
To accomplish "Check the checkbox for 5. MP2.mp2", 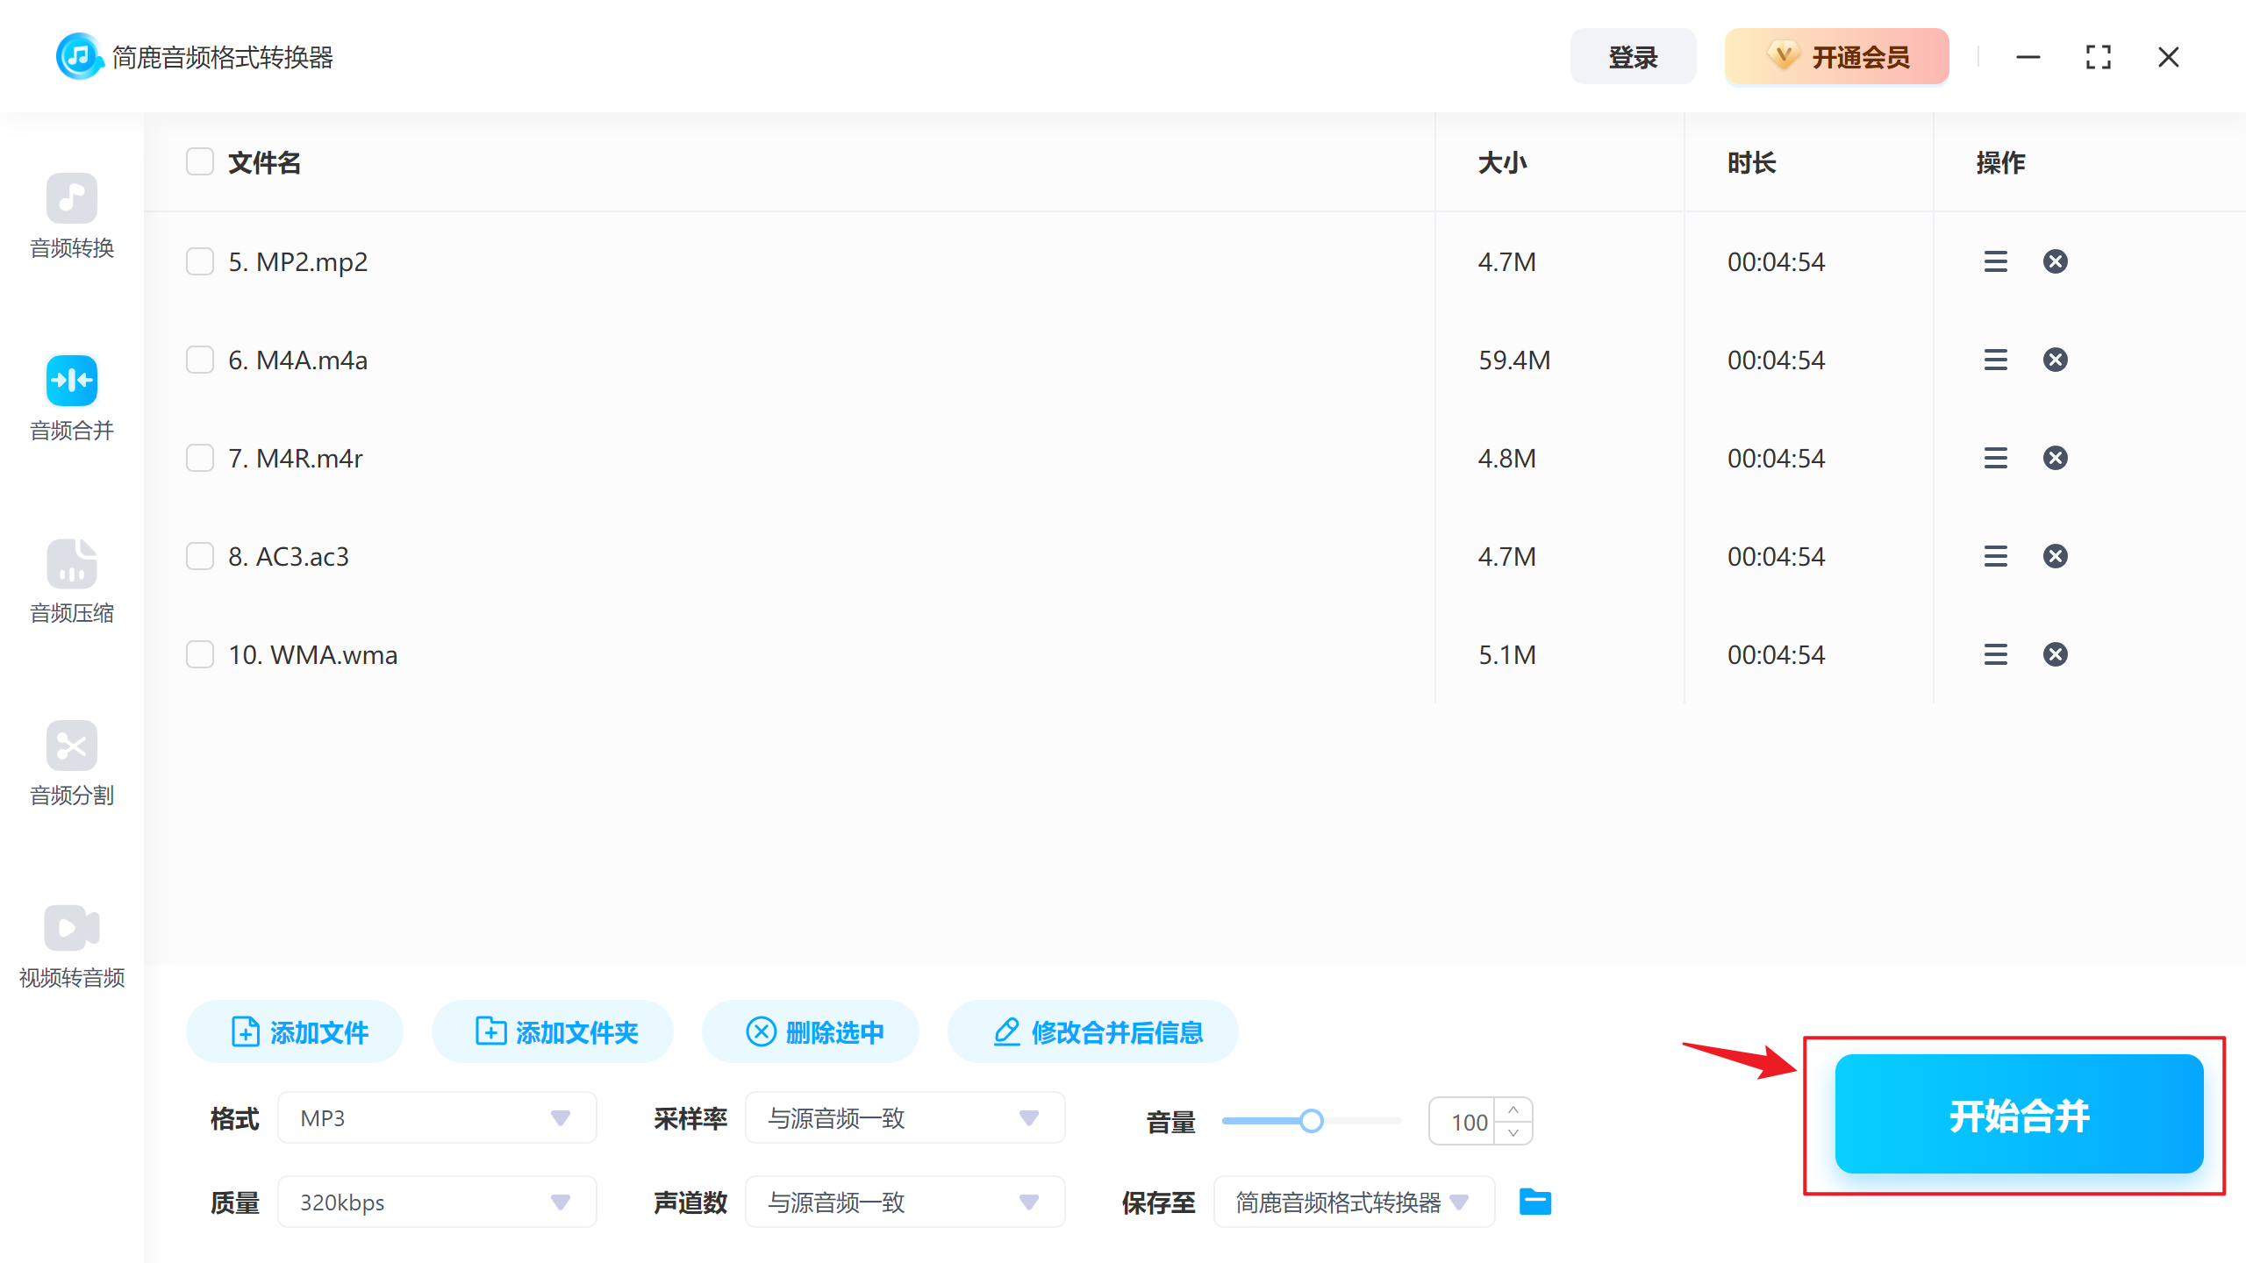I will click(199, 260).
